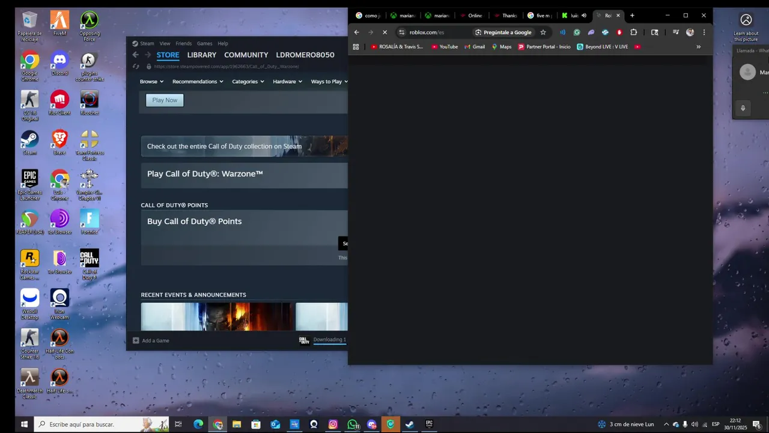
Task: Open the Steam desktop shortcut
Action: pos(29,143)
